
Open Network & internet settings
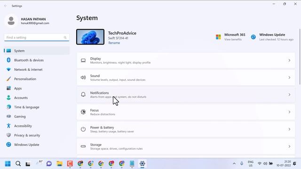[37, 69]
